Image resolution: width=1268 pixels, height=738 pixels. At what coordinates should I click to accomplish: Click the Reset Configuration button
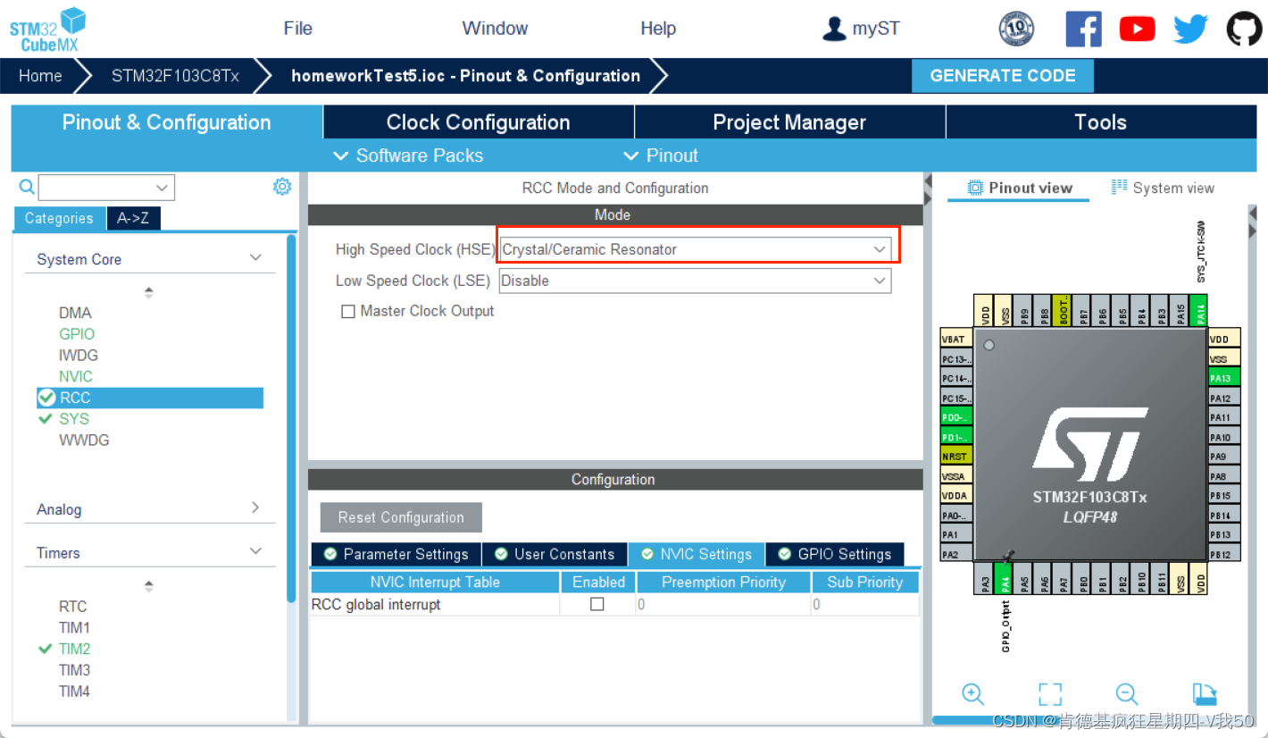point(401,517)
